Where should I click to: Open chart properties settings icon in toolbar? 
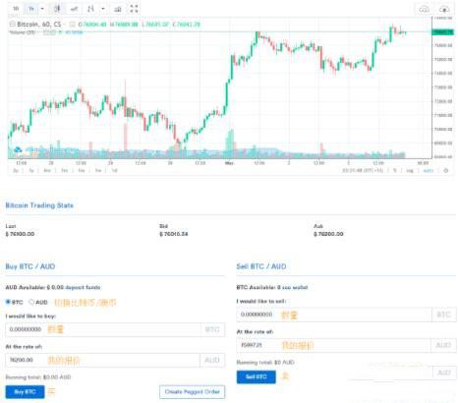118,9
